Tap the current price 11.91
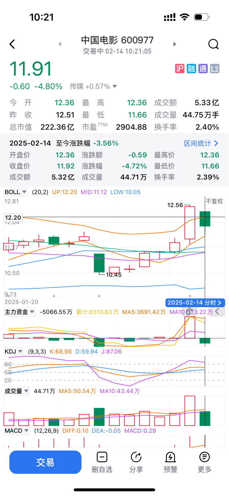229x496 pixels. pyautogui.click(x=31, y=69)
